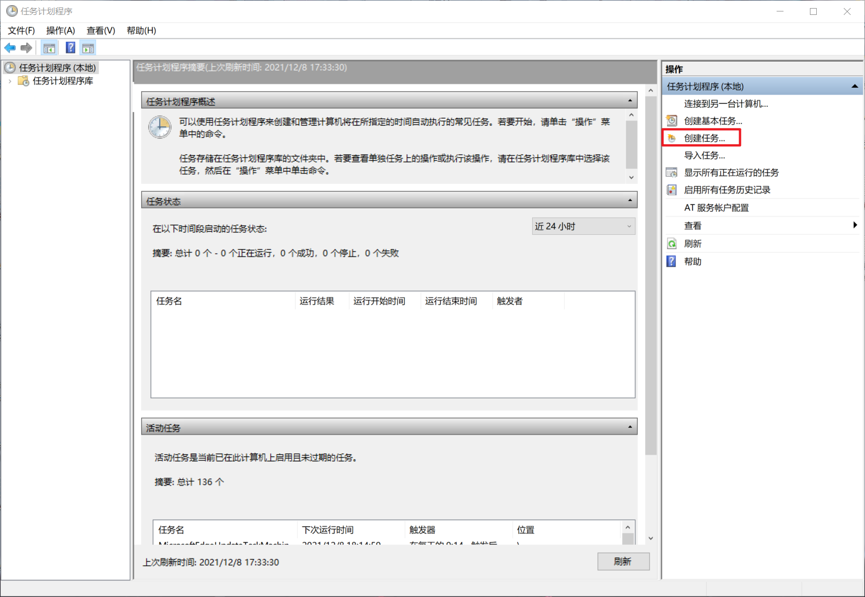Click the 位置 column header
The width and height of the screenshot is (865, 597).
click(567, 530)
